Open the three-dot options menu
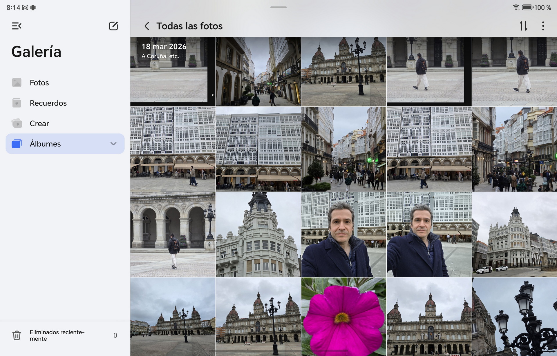This screenshot has width=557, height=356. [543, 26]
